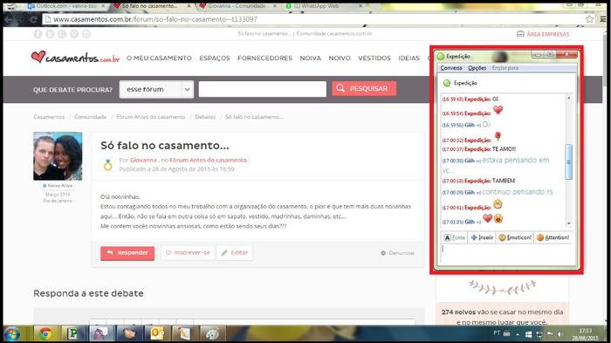Open the Conversa menu in chat window
Image resolution: width=611 pixels, height=343 pixels.
tap(451, 68)
